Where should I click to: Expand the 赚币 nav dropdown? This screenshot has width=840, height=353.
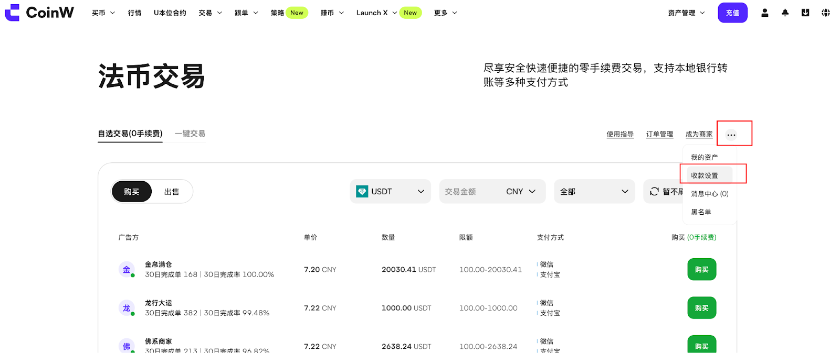coord(332,13)
